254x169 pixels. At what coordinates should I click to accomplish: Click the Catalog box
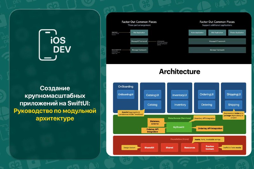pyautogui.click(x=152, y=105)
